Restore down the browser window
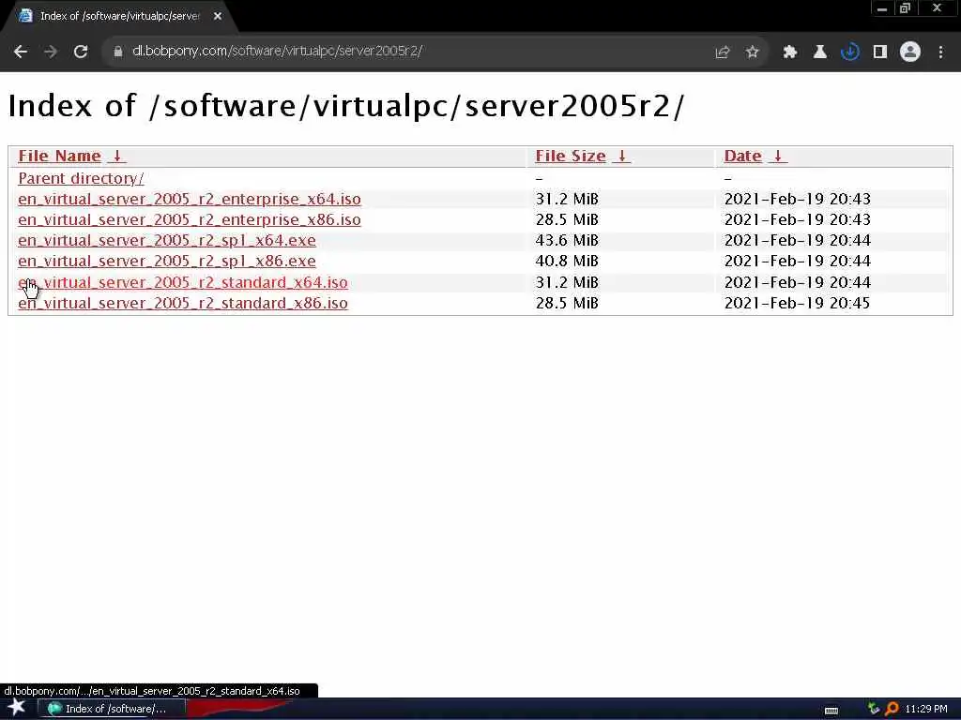The height and width of the screenshot is (720, 961). click(906, 8)
